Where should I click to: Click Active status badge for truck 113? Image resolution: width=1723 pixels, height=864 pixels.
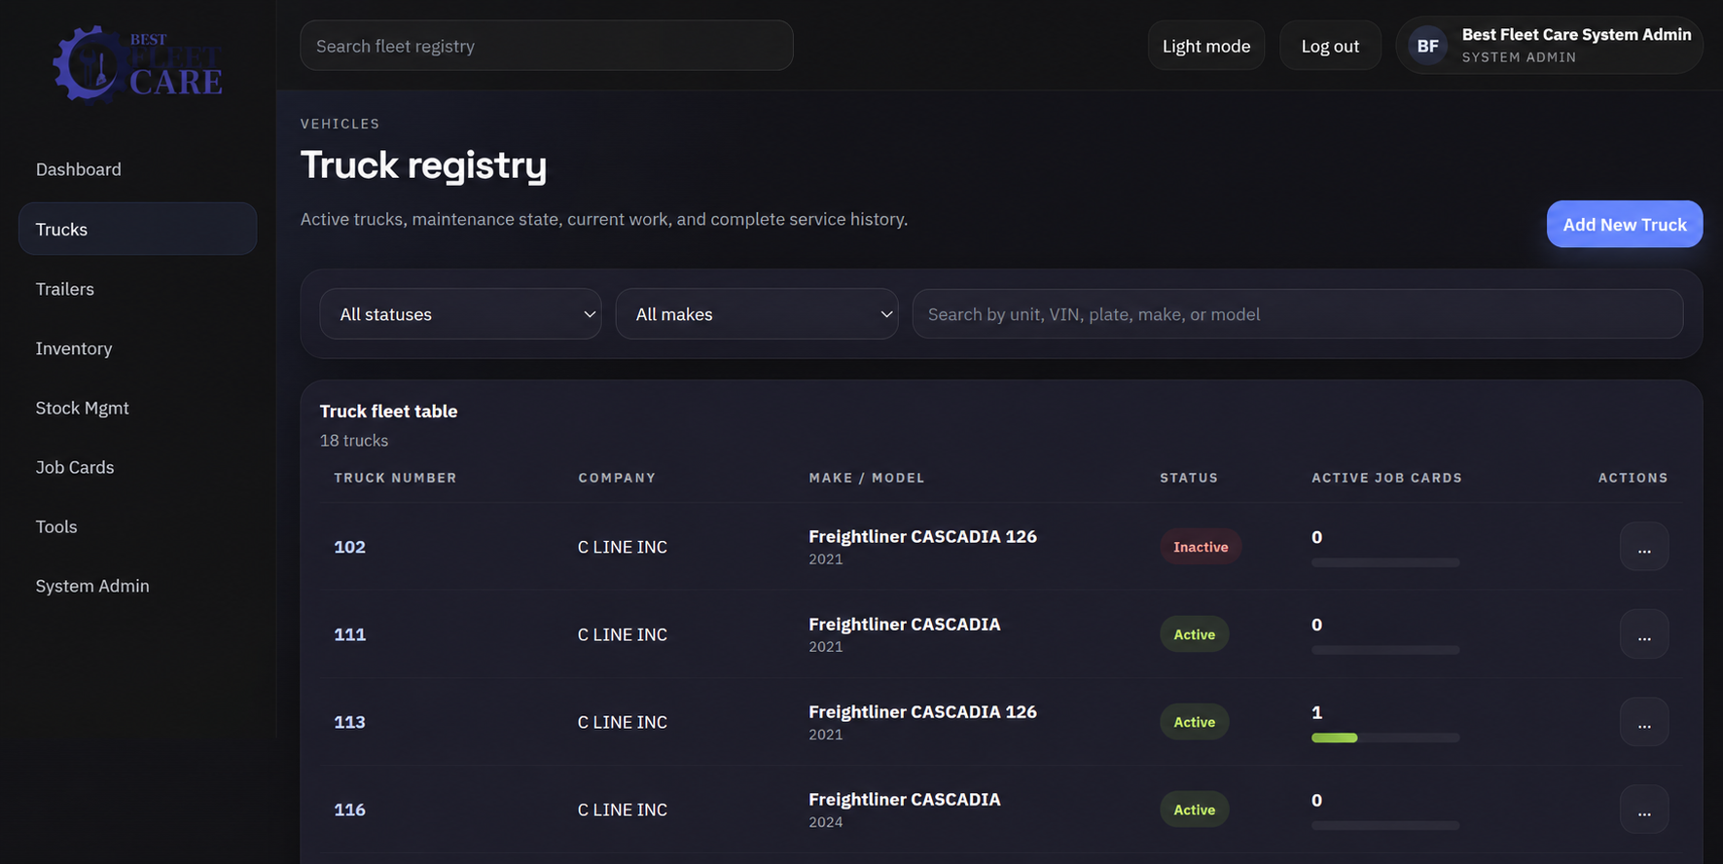tap(1194, 722)
